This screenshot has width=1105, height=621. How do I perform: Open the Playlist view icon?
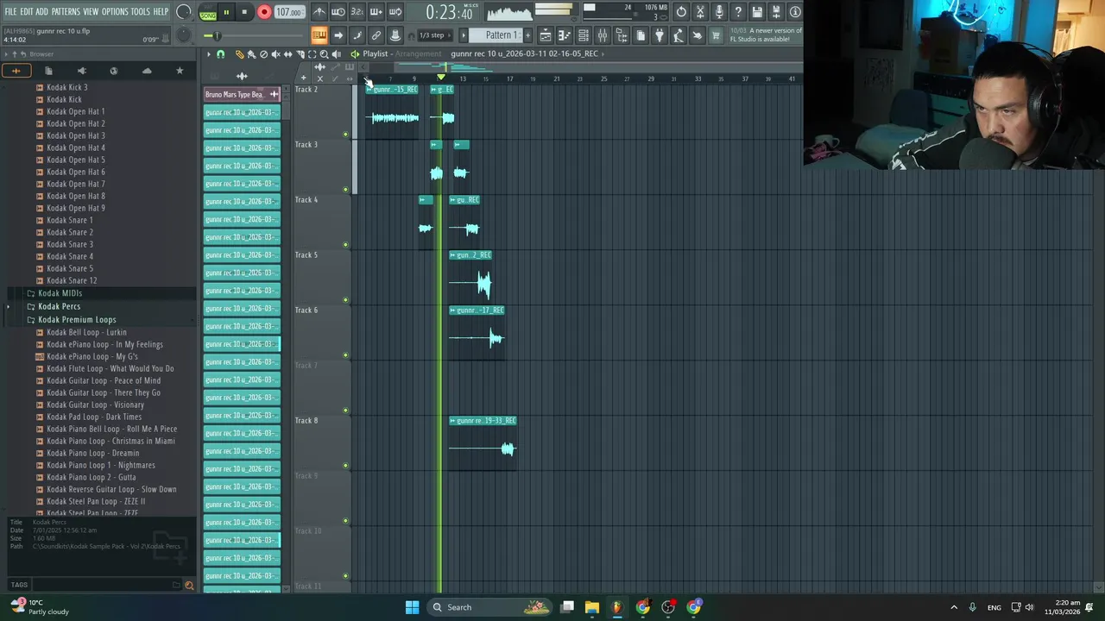[x=546, y=35]
